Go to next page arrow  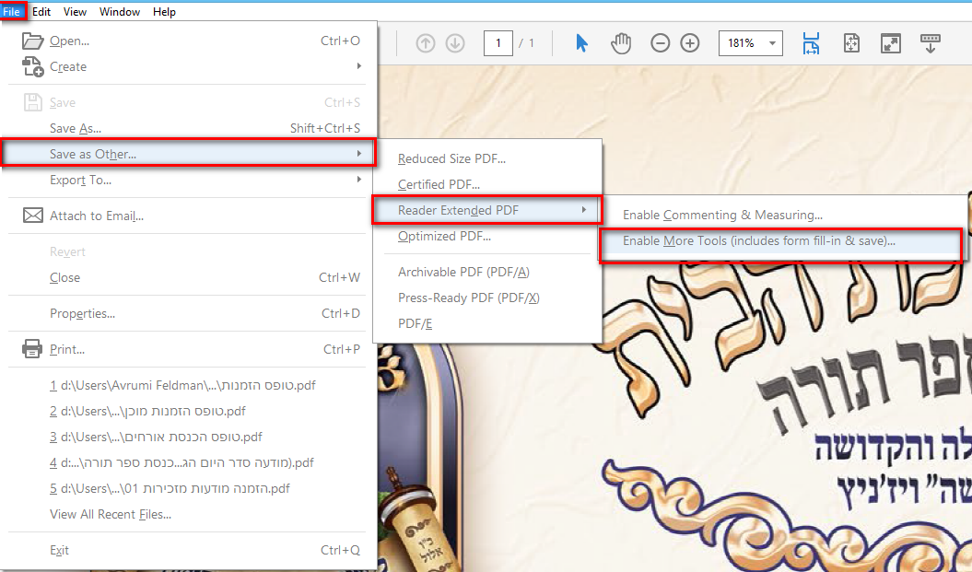coord(455,43)
